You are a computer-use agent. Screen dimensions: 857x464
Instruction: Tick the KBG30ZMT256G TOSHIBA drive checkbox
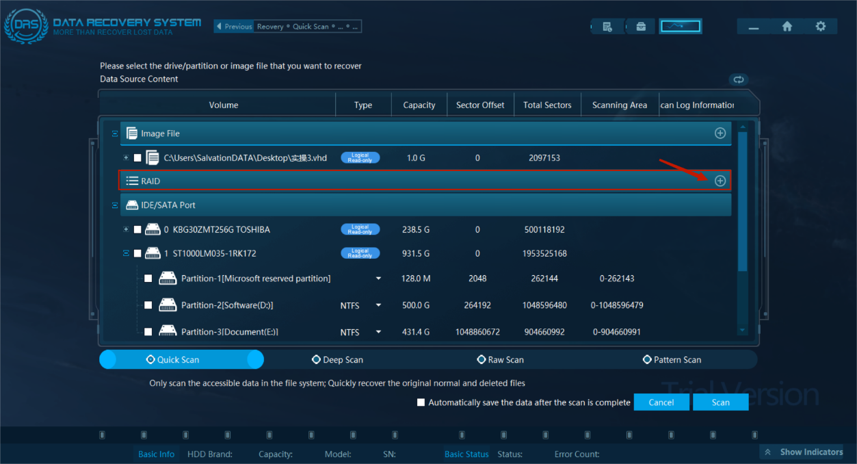pyautogui.click(x=137, y=230)
